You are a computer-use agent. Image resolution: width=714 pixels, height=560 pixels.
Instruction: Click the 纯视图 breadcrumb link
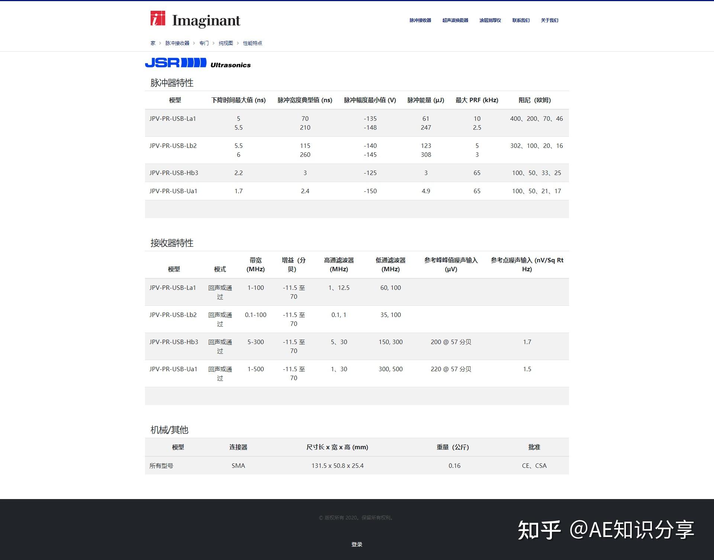pos(226,43)
